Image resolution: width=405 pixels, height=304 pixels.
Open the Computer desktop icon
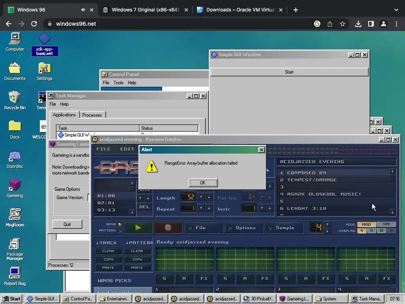coord(15,42)
